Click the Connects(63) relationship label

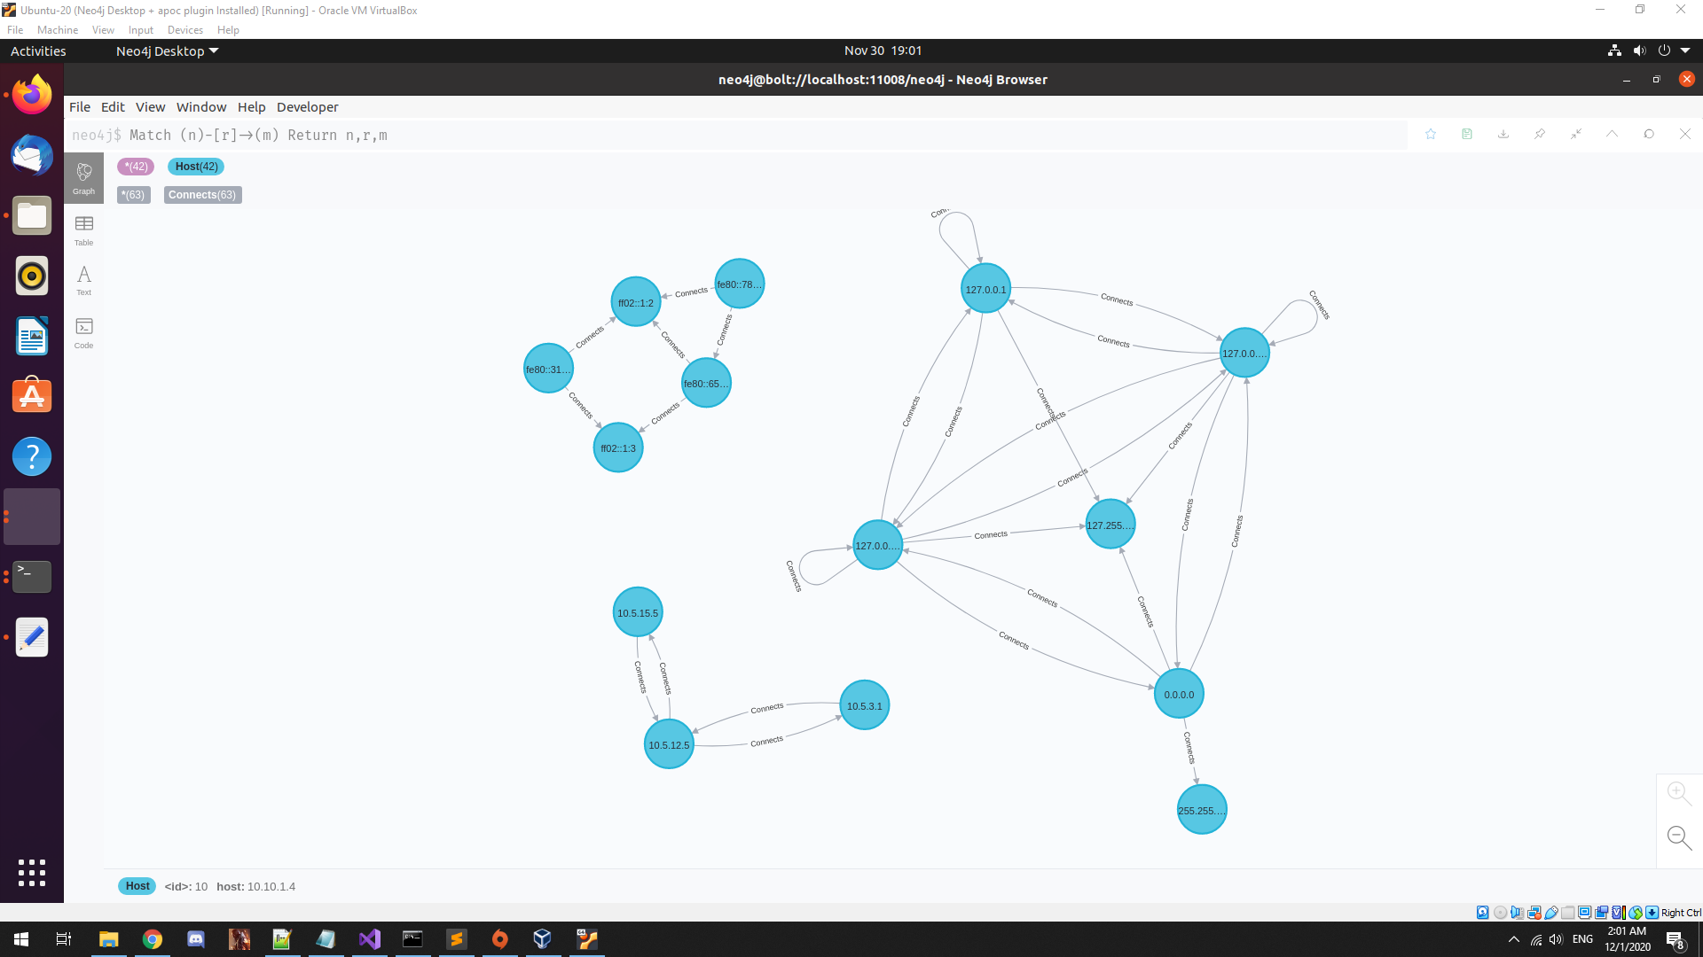coord(202,195)
